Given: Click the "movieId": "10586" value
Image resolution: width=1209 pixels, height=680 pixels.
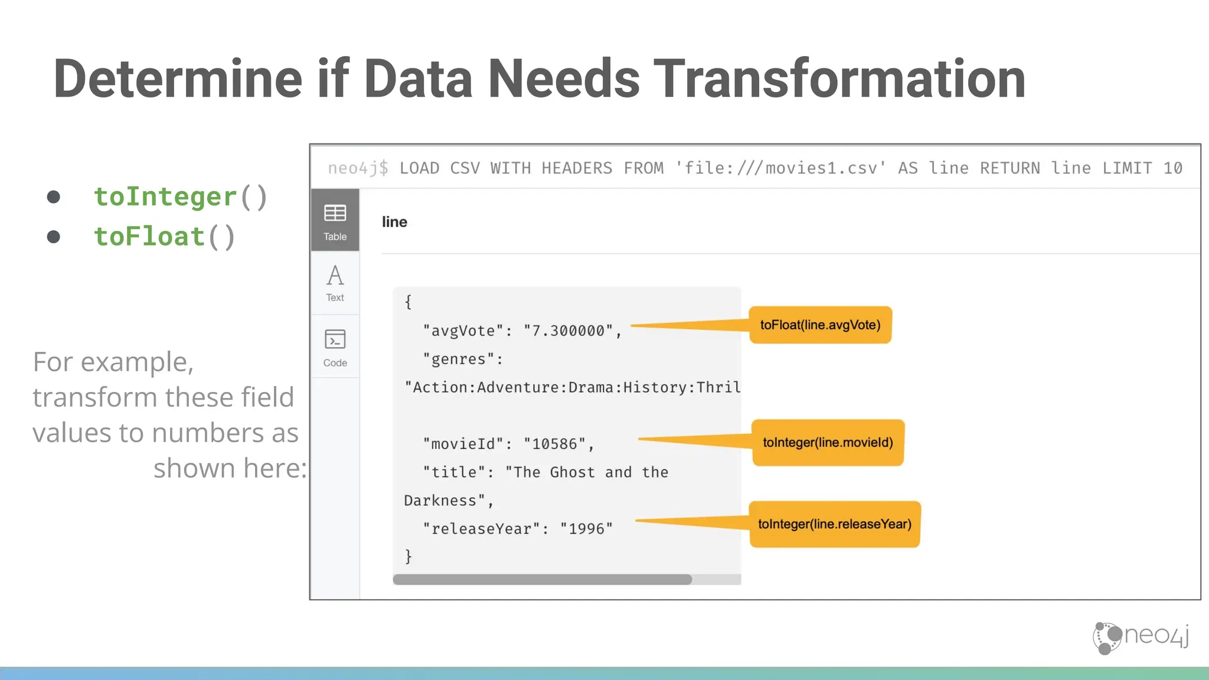Looking at the screenshot, I should [x=508, y=444].
